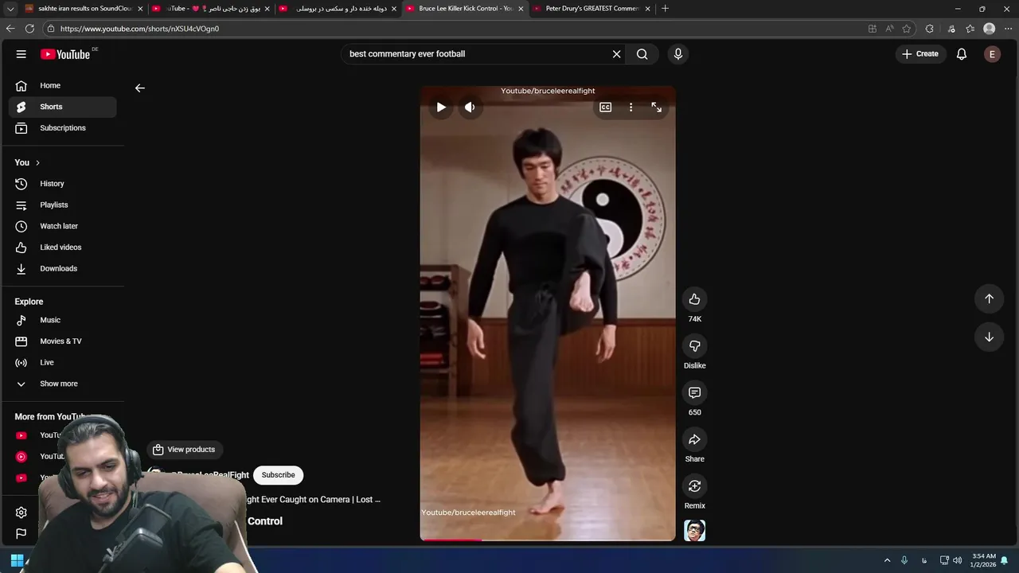
Task: Open browser Settings and more menu
Action: pos(1008,29)
